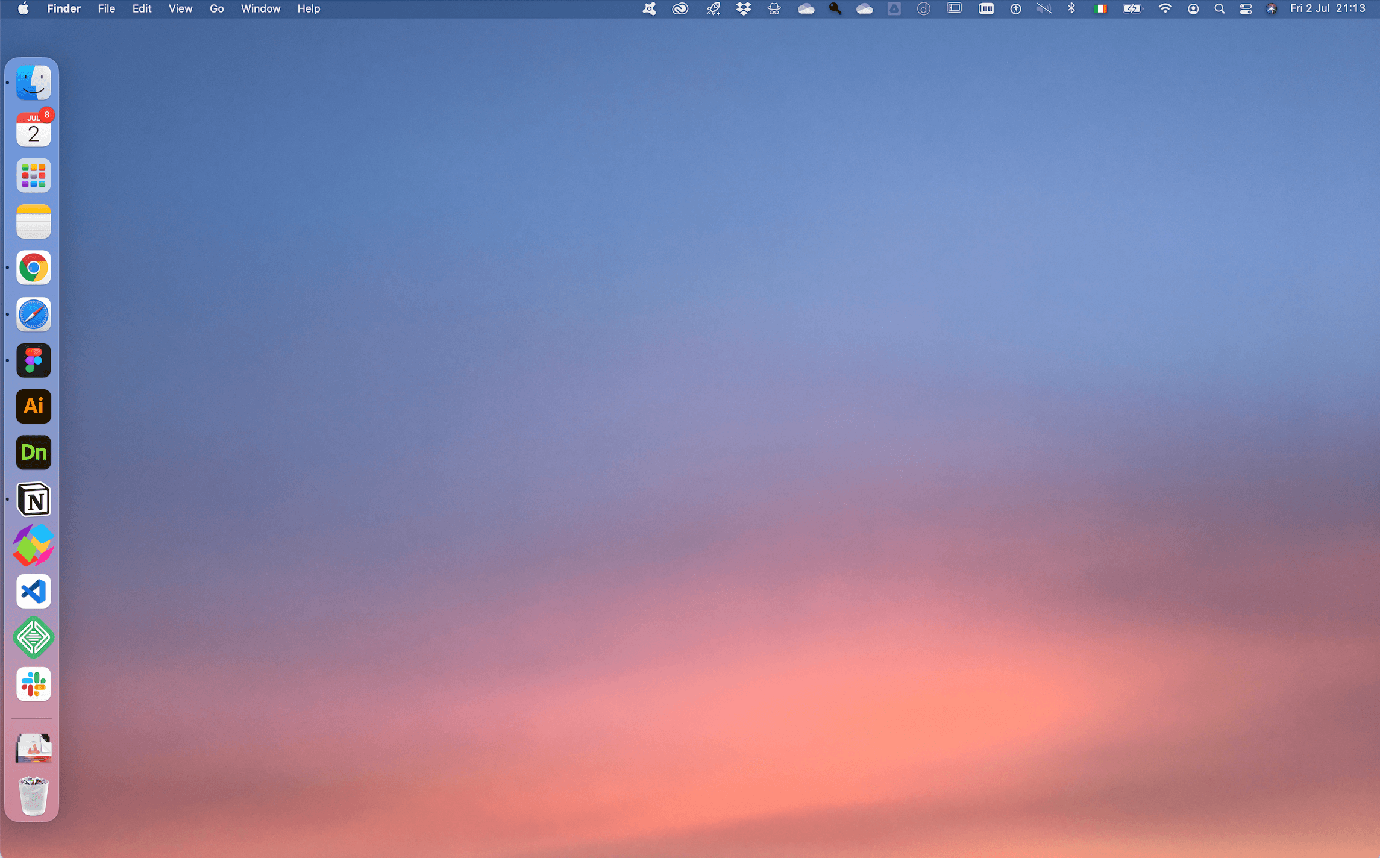Open Safari browser in the Dock

(33, 314)
